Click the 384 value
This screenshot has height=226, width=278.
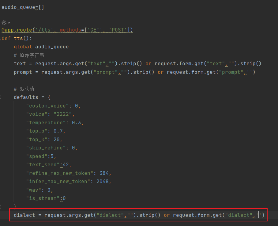(x=104, y=173)
